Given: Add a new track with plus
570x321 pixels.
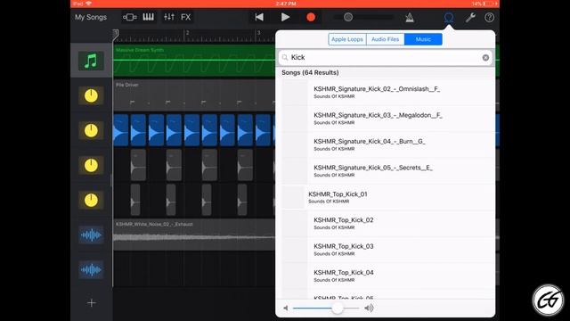Looking at the screenshot, I should tap(92, 303).
